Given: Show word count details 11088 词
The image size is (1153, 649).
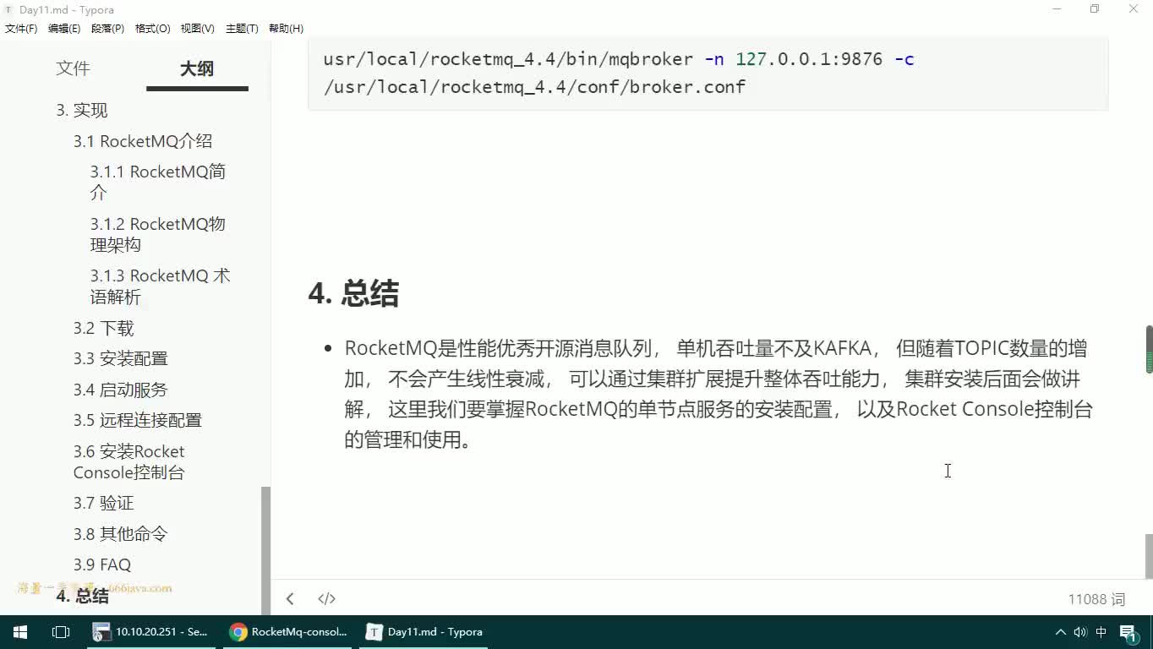Looking at the screenshot, I should [x=1096, y=599].
